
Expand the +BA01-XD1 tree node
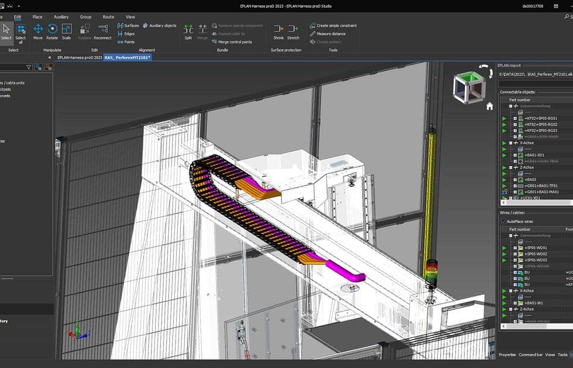coord(515,155)
